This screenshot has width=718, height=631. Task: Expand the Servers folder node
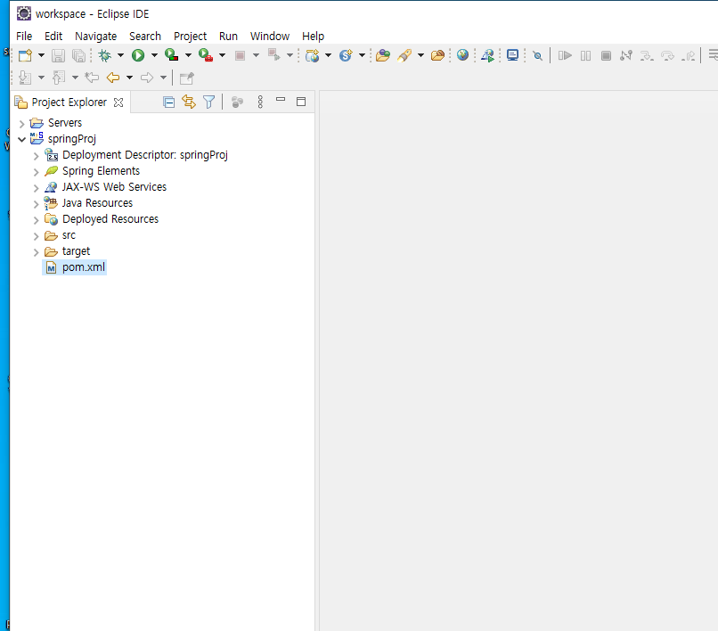21,123
